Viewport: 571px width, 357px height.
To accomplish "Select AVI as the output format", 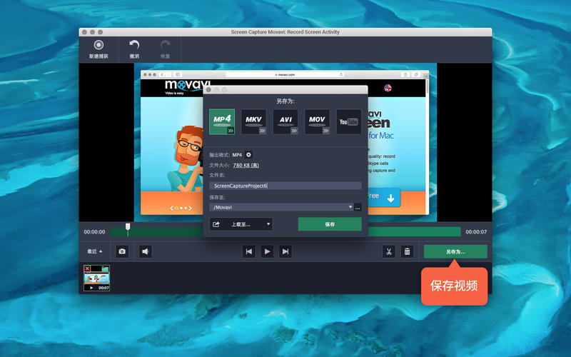I will (285, 121).
